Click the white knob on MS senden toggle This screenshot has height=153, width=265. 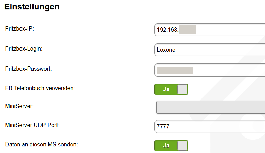point(182,146)
